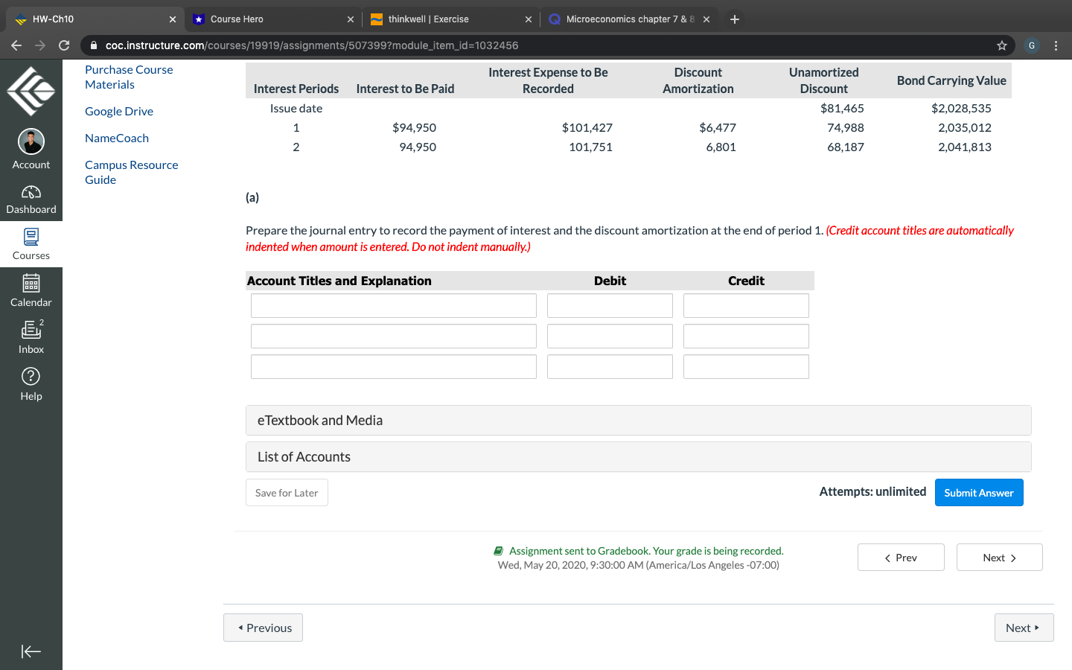Open the Google Drive link
The image size is (1072, 670).
coord(119,111)
